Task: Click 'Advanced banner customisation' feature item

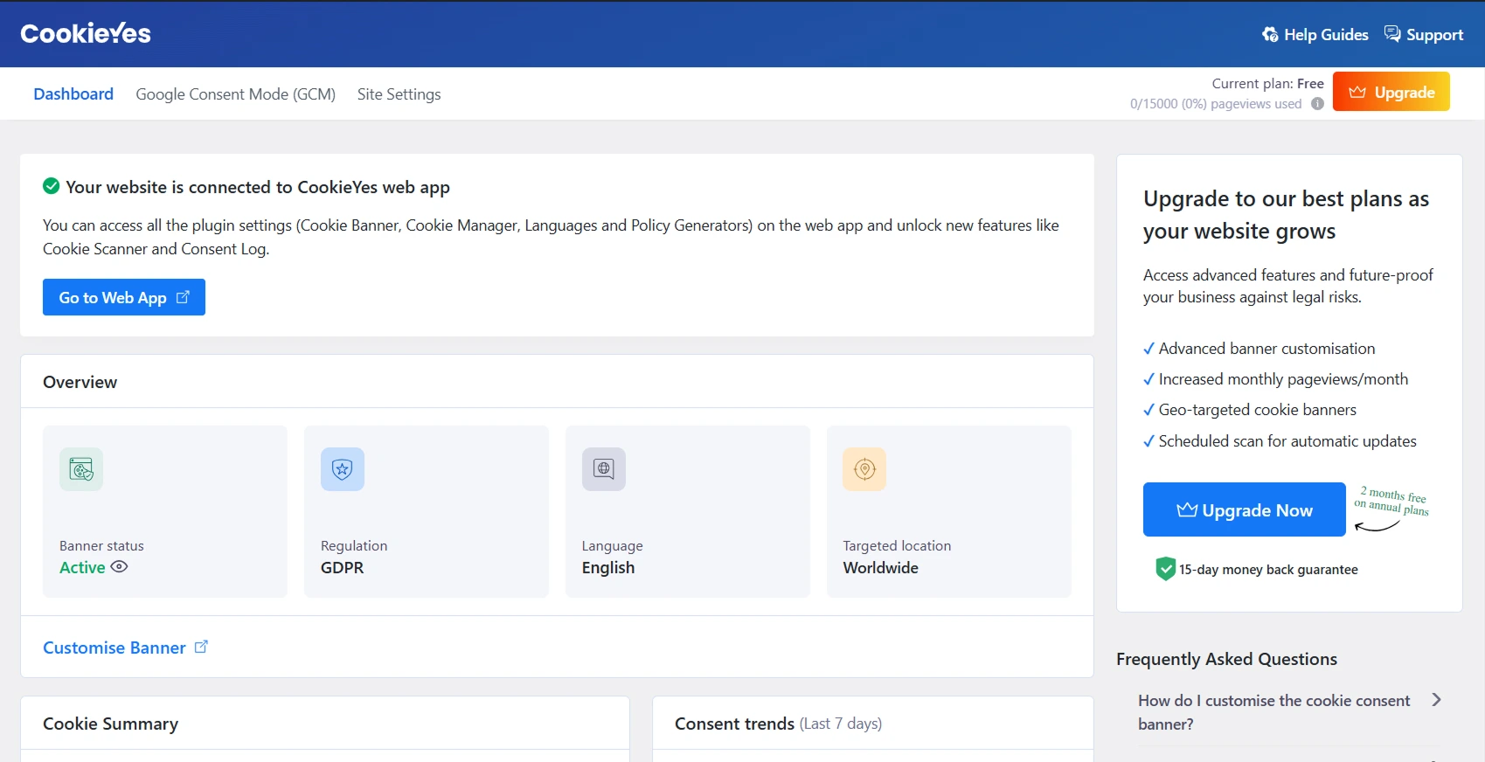Action: 1259,349
